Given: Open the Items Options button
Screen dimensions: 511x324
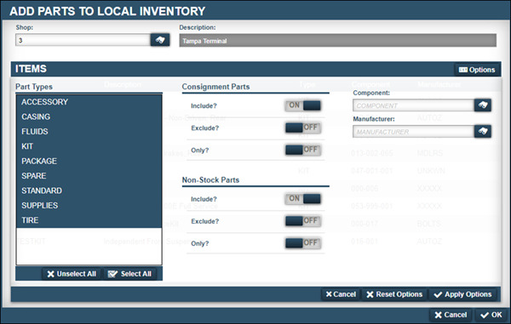Looking at the screenshot, I should 477,70.
